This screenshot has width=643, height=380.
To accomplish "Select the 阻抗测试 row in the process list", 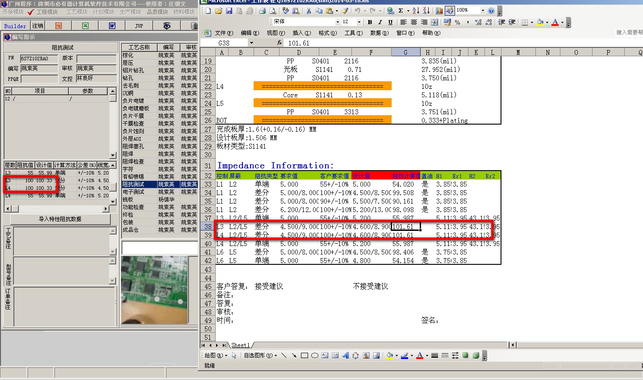I will click(159, 184).
